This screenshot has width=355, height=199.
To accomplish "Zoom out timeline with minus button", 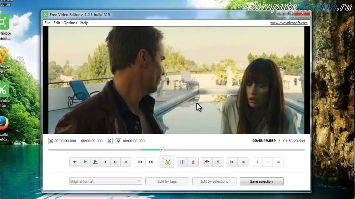I will coord(267,162).
